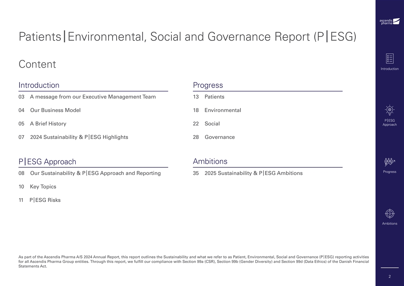404x286 pixels.
Task: Click the Ascendis Pharma logo
Action: 390,22
